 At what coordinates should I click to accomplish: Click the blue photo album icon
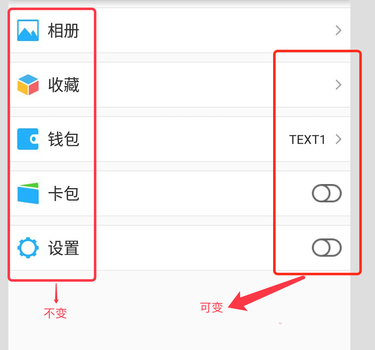(28, 30)
